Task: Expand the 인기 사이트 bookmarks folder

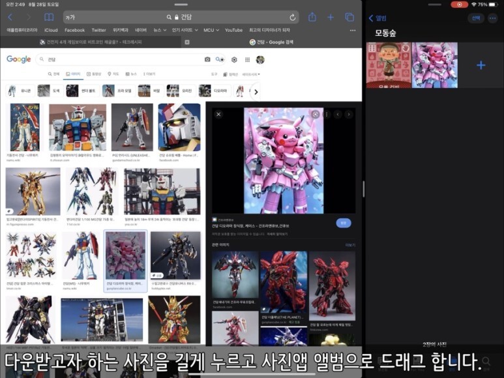Action: pyautogui.click(x=185, y=30)
